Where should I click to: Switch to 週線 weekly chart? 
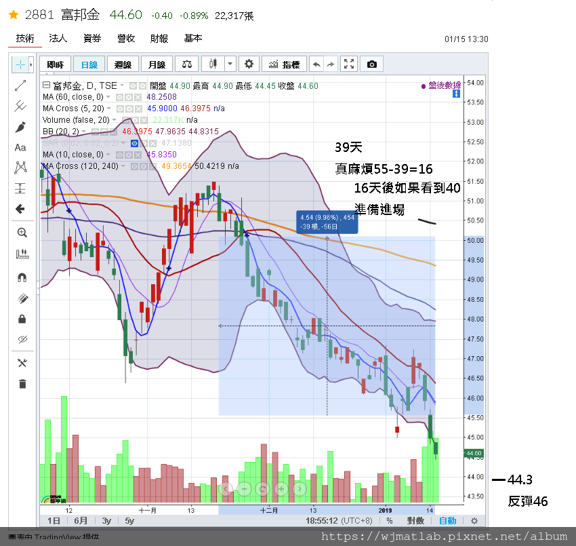click(123, 64)
